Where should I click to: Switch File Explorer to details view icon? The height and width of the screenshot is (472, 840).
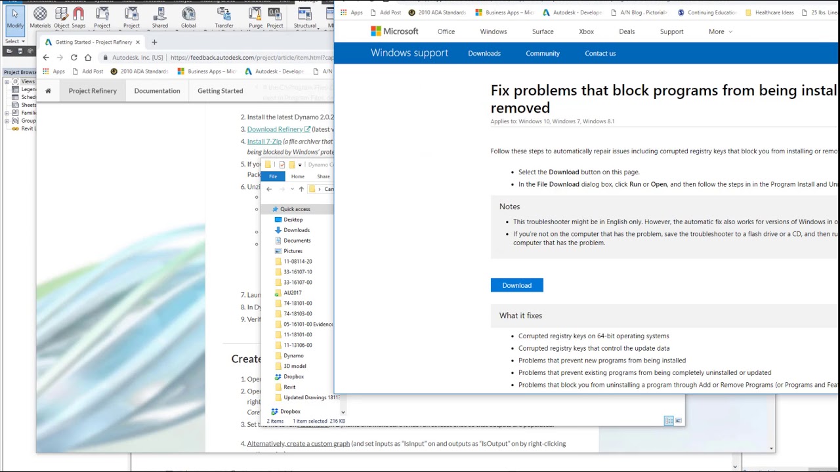coord(668,421)
